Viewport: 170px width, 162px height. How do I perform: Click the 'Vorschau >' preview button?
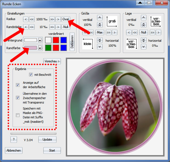click(x=52, y=61)
